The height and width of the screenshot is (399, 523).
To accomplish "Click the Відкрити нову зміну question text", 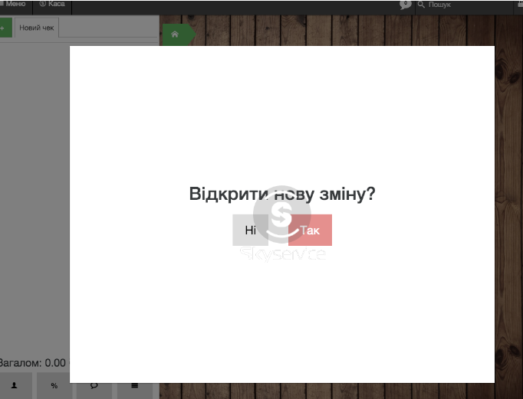I will click(281, 195).
